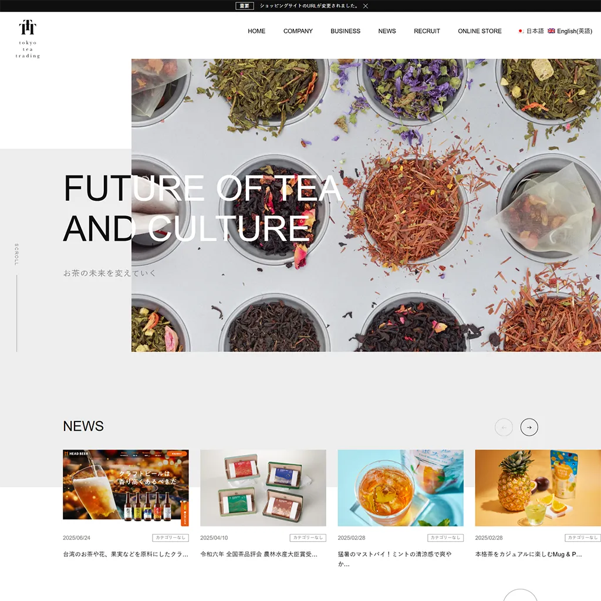Go to next news slide arrow
Image resolution: width=601 pixels, height=601 pixels.
point(529,427)
